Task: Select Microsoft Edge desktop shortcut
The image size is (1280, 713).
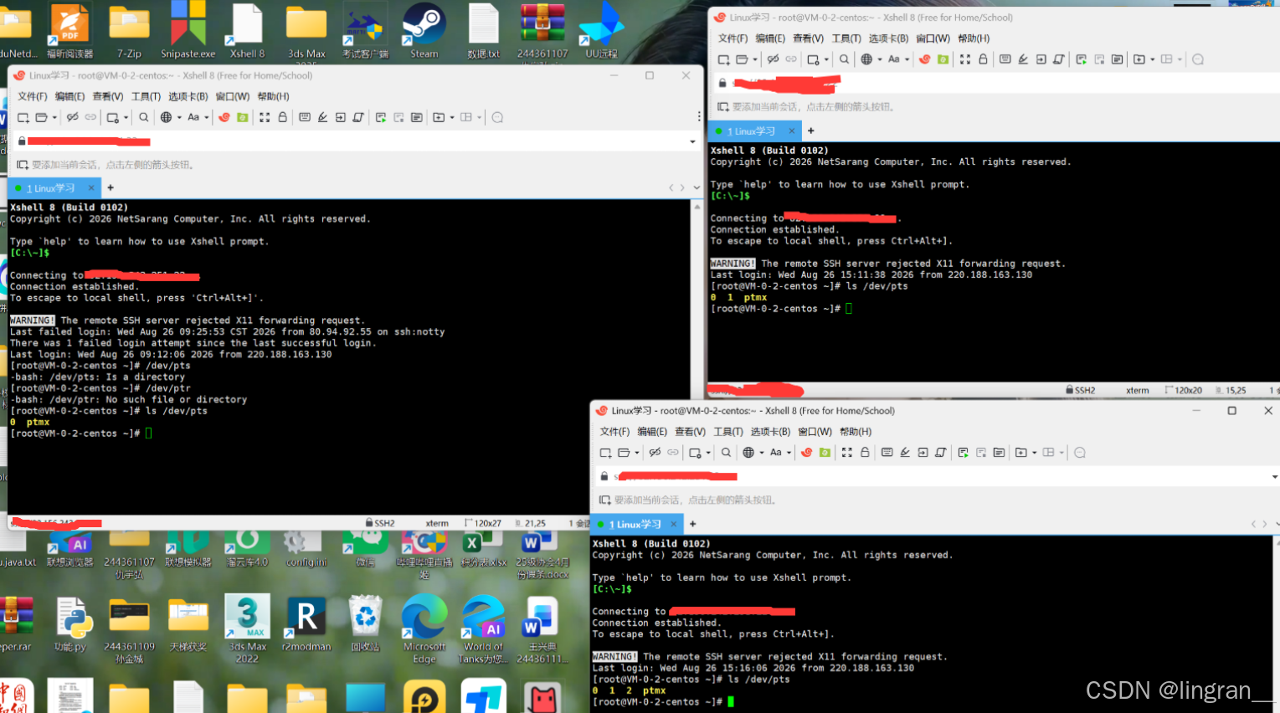Action: coord(424,629)
